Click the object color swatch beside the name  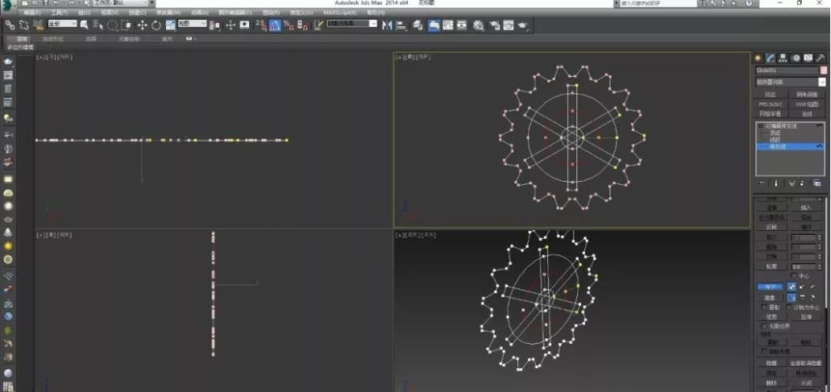(823, 70)
